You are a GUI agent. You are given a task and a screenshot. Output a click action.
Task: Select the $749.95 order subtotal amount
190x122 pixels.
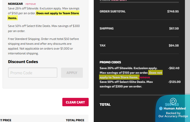pyautogui.click(x=173, y=11)
